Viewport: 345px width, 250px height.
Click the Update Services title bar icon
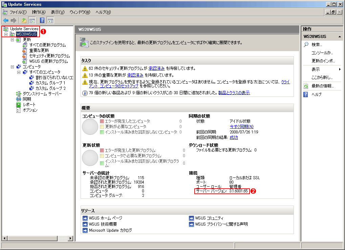4,4
